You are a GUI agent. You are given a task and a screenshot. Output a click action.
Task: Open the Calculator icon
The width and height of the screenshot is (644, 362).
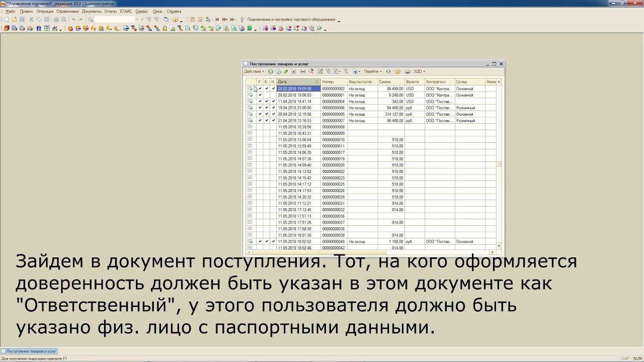tap(192, 20)
